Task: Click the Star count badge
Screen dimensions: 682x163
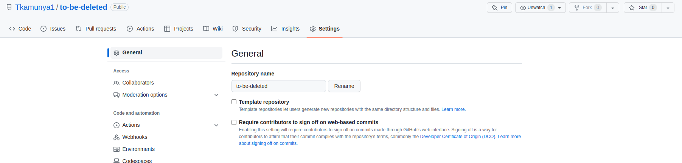Action: (653, 8)
